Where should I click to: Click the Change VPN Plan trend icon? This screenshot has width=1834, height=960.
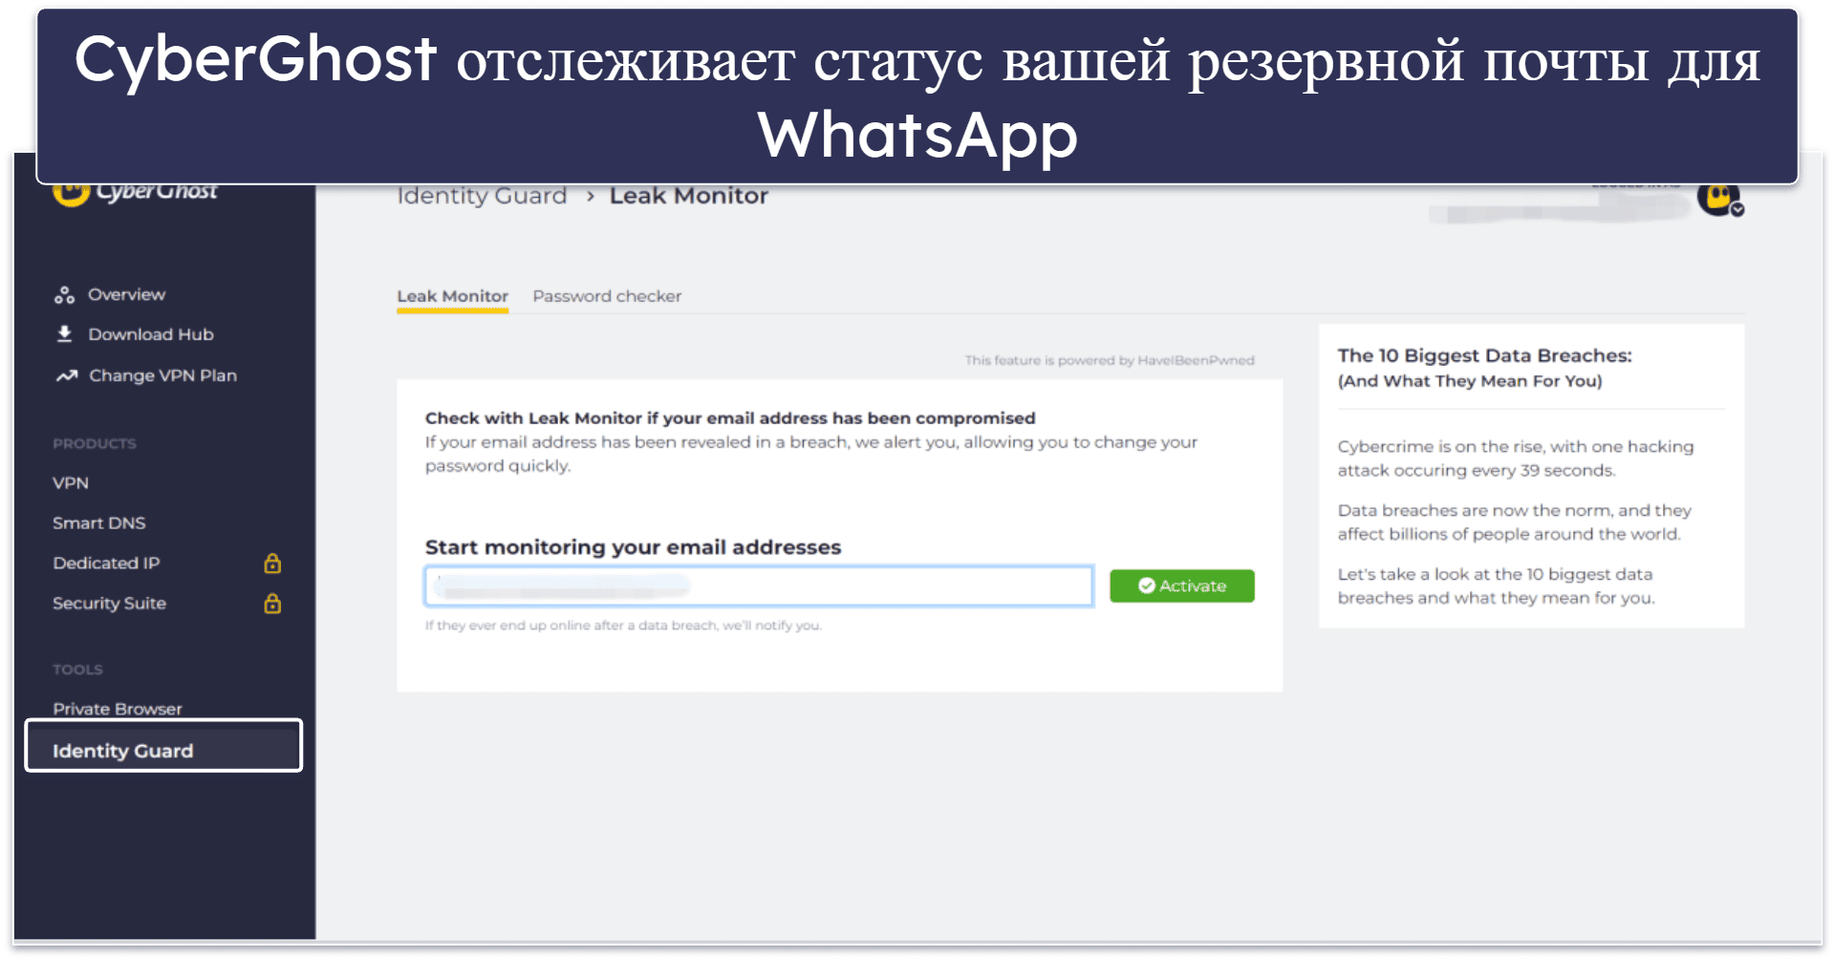click(x=66, y=375)
